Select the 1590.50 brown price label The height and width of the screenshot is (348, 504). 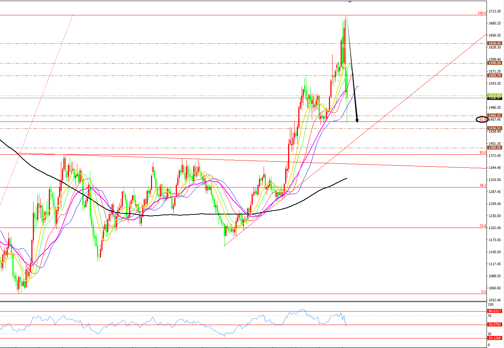(x=495, y=63)
